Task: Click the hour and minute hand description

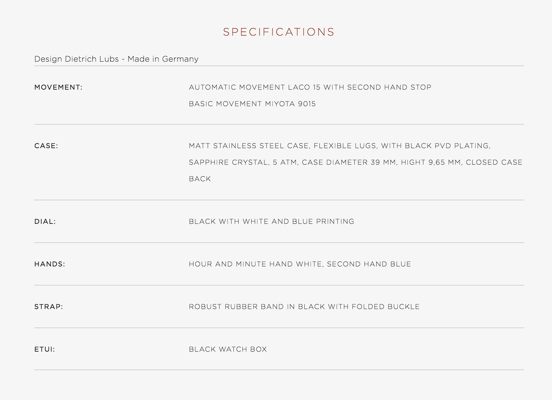Action: [300, 264]
